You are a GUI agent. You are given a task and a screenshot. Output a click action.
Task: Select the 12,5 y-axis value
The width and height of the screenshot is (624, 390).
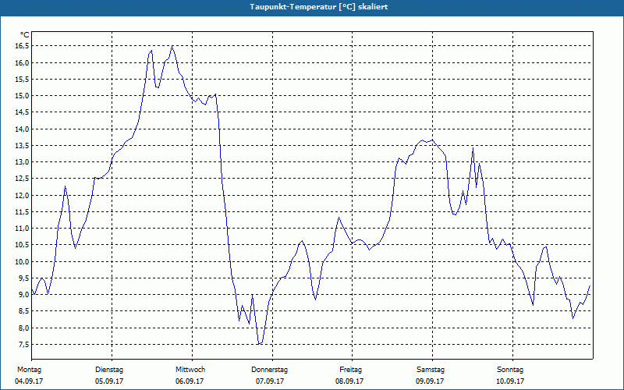point(23,179)
